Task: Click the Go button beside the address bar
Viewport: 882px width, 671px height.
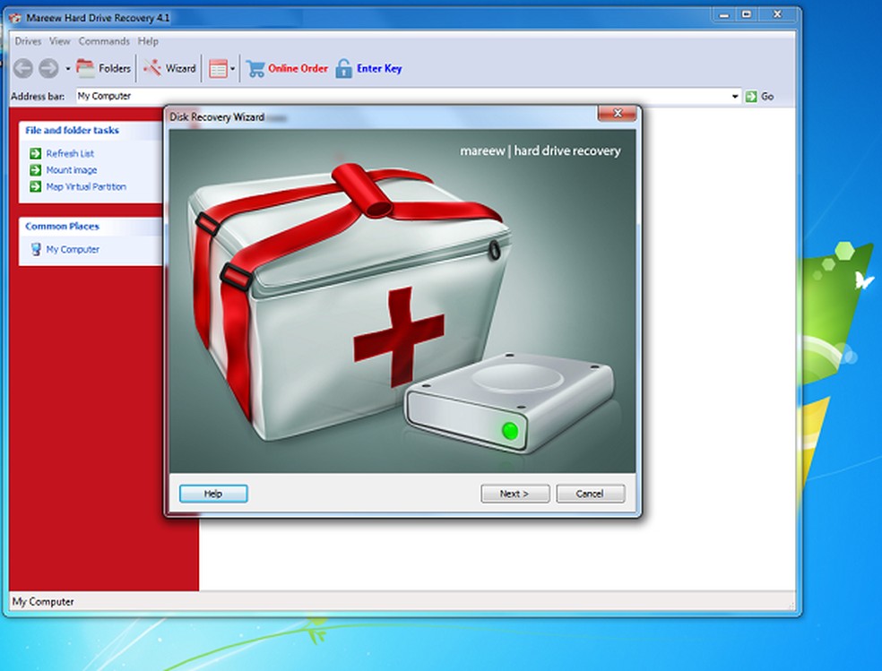Action: tap(759, 97)
